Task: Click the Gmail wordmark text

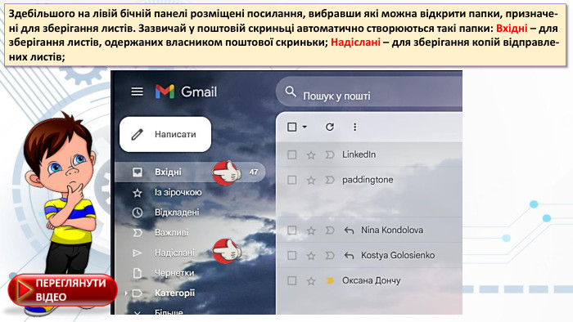Action: click(x=199, y=92)
